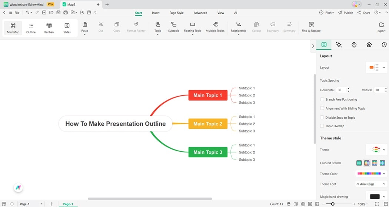Enable Topic Overlap checkbox

[x=322, y=126]
